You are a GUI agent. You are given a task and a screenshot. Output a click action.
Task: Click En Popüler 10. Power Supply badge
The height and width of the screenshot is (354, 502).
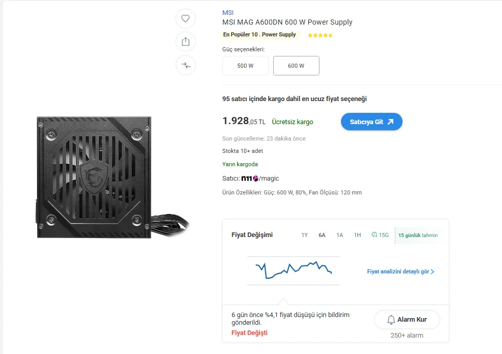pyautogui.click(x=259, y=35)
